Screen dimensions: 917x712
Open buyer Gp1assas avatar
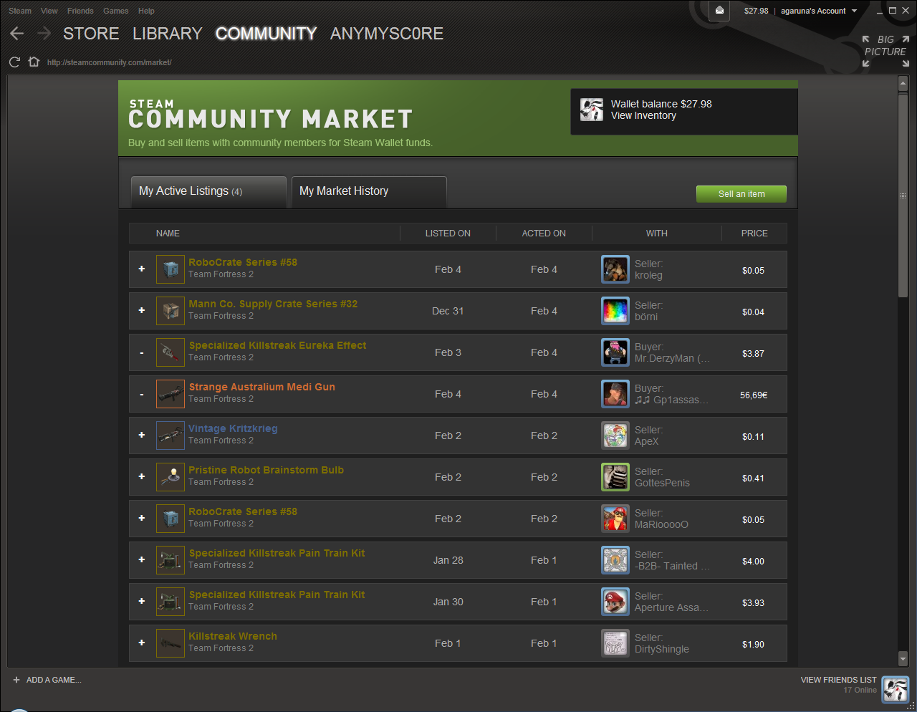[615, 394]
